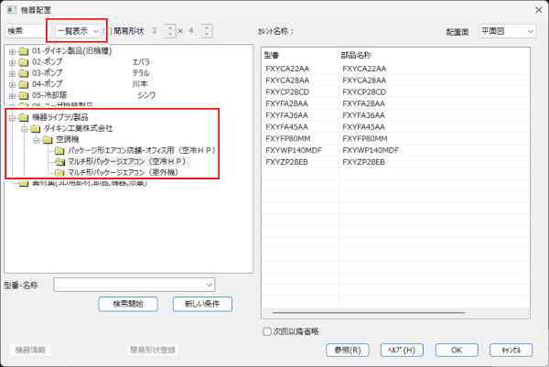The image size is (549, 367).
Task: Open the 配置面 平面図 dropdown
Action: [507, 31]
